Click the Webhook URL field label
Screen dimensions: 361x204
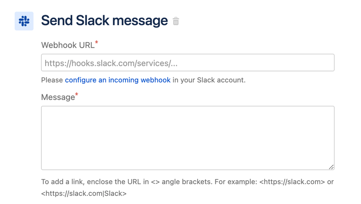click(x=68, y=45)
